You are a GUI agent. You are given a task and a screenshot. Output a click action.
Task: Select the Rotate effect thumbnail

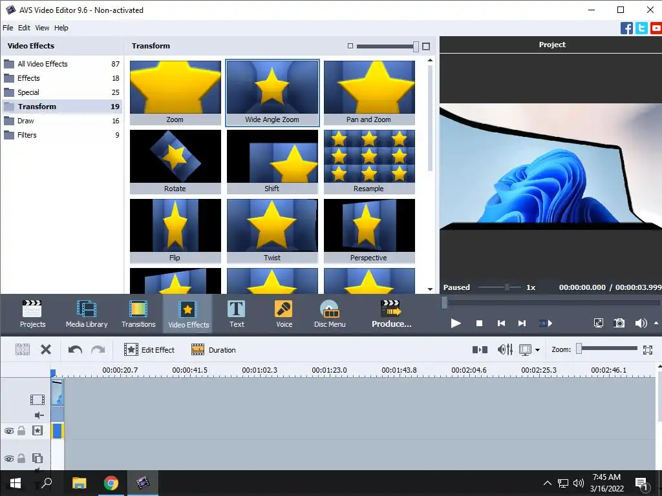click(x=175, y=161)
